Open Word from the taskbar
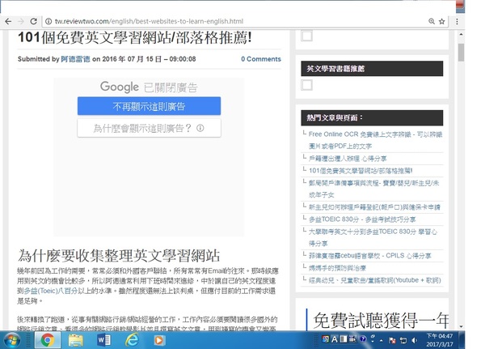The width and height of the screenshot is (485, 349). pyautogui.click(x=103, y=340)
